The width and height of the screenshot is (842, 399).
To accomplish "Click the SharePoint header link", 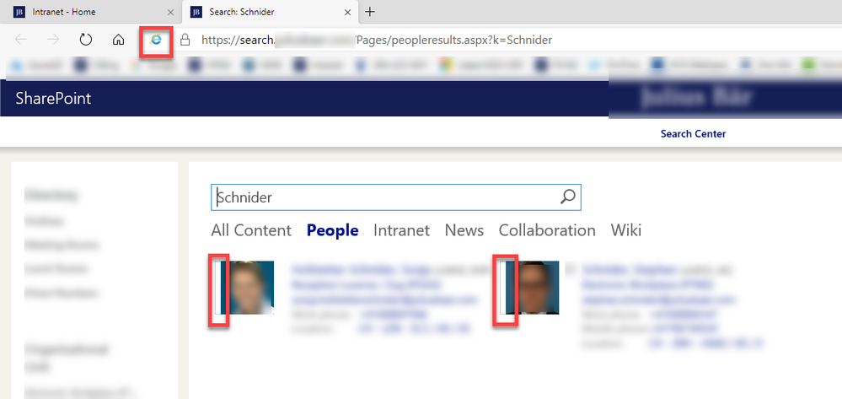I will click(53, 99).
